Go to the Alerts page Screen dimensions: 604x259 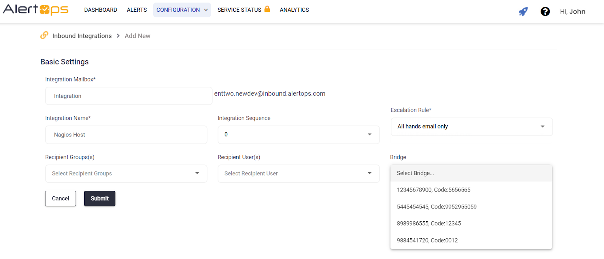pos(137,10)
